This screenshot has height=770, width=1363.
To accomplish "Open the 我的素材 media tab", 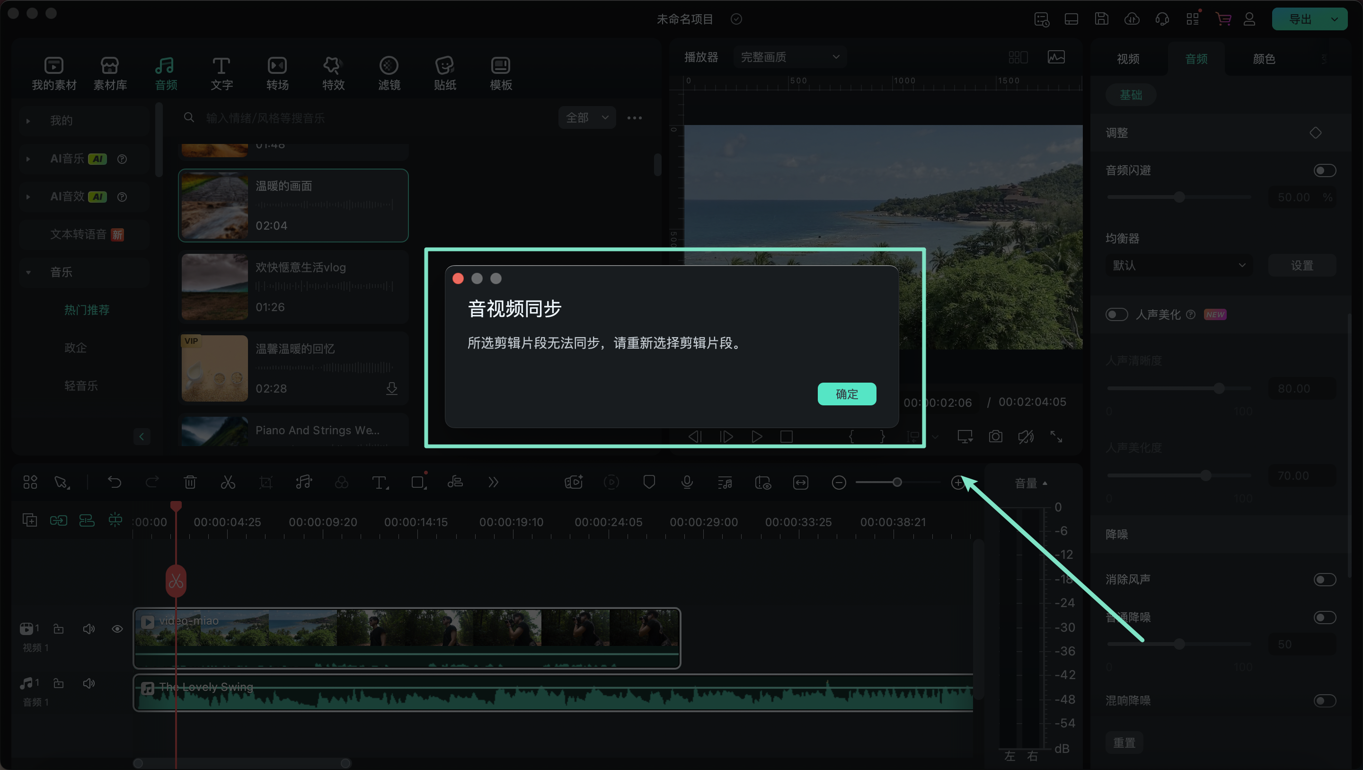I will pos(54,73).
